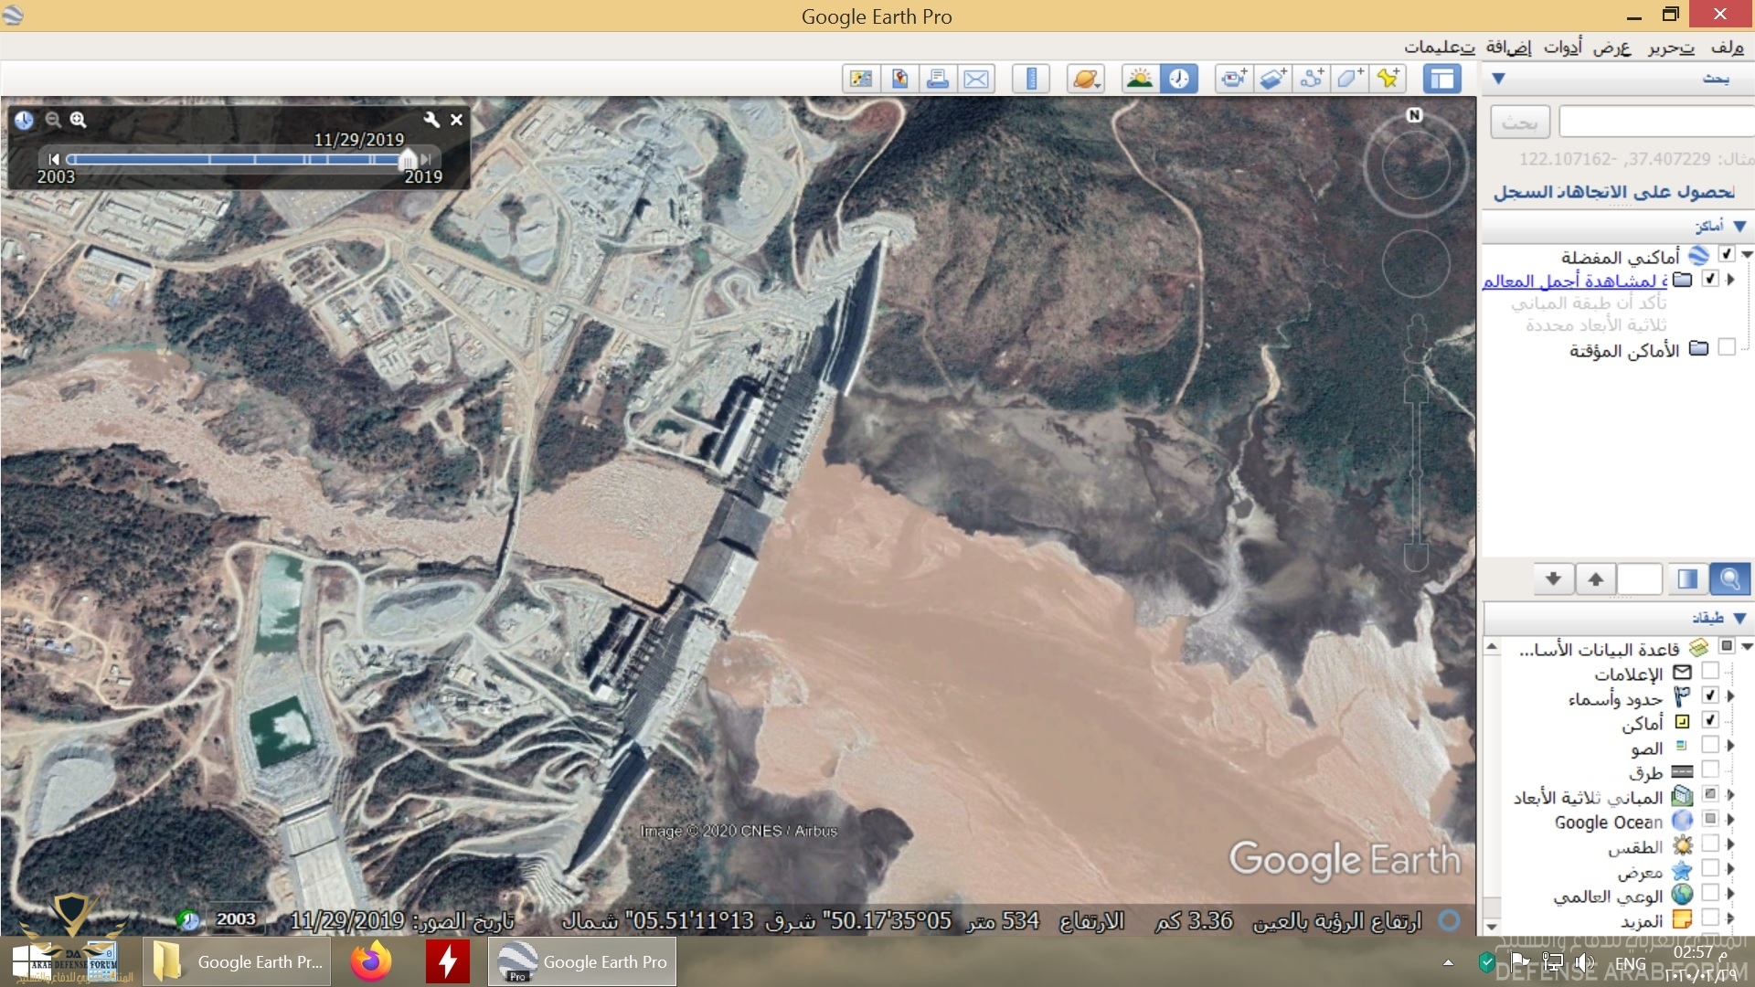Click the بحث search button
This screenshot has width=1755, height=987.
pos(1520,122)
